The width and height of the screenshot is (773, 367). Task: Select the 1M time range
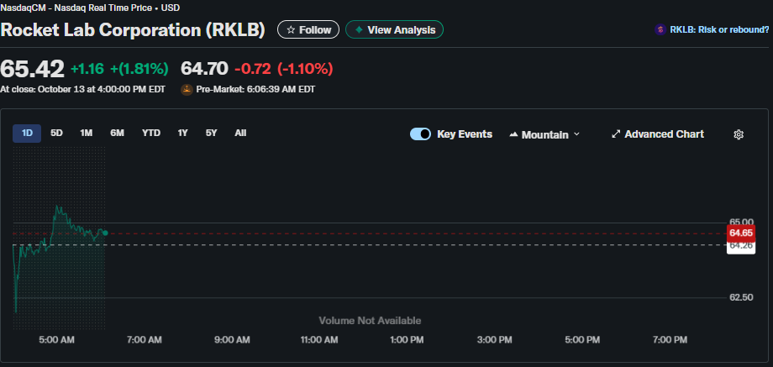[x=86, y=133]
